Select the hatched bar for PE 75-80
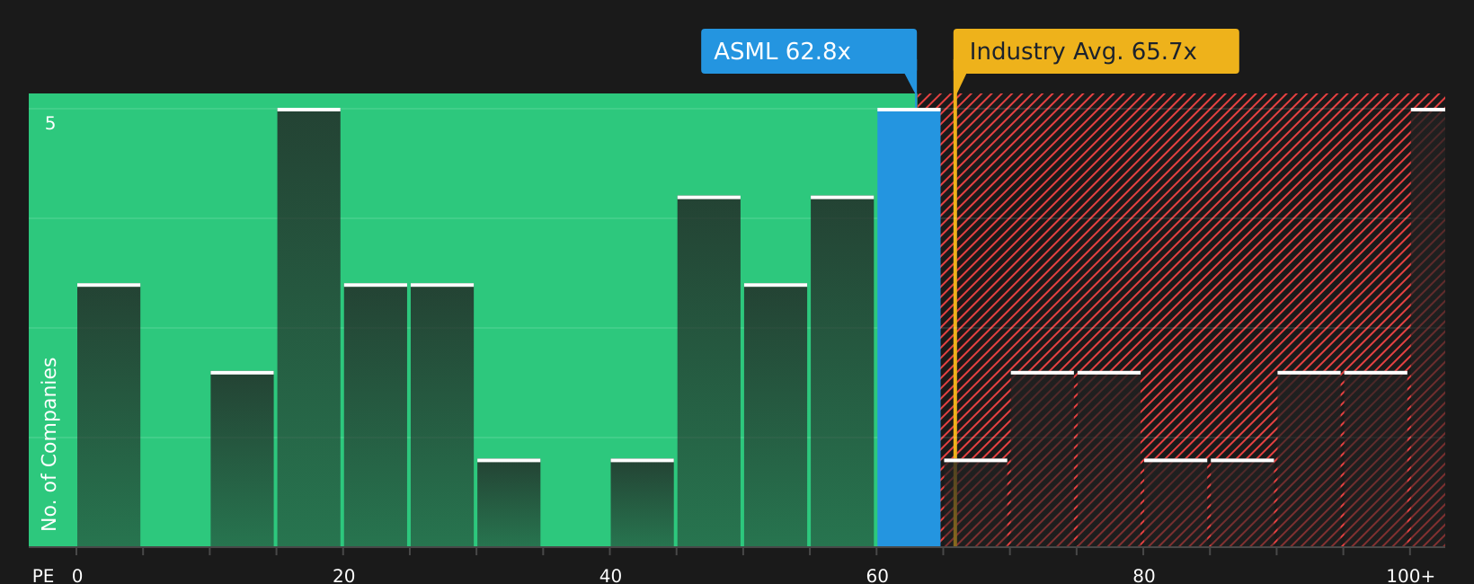 pyautogui.click(x=1109, y=459)
